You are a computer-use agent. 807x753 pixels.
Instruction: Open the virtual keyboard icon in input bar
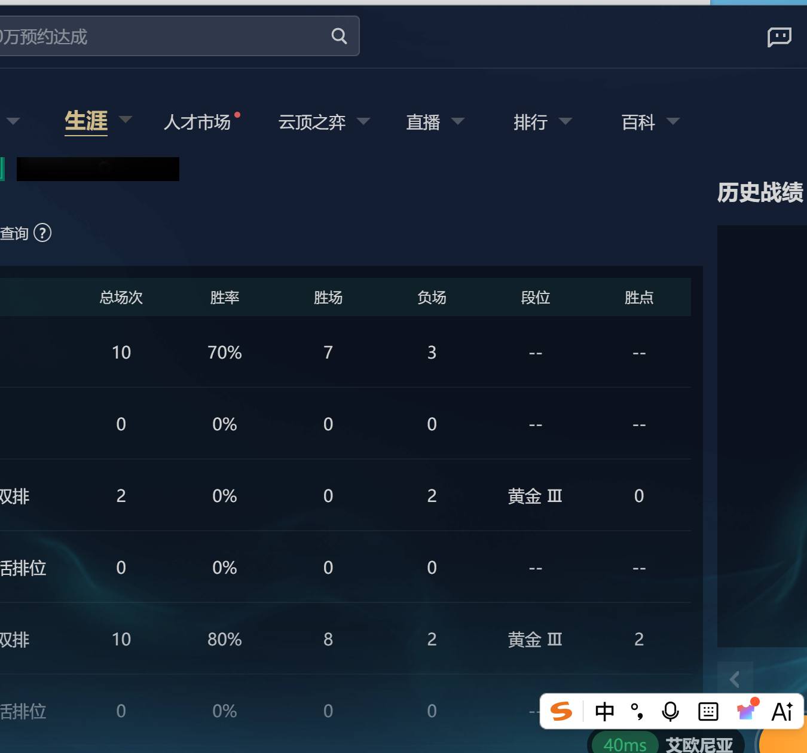click(707, 711)
